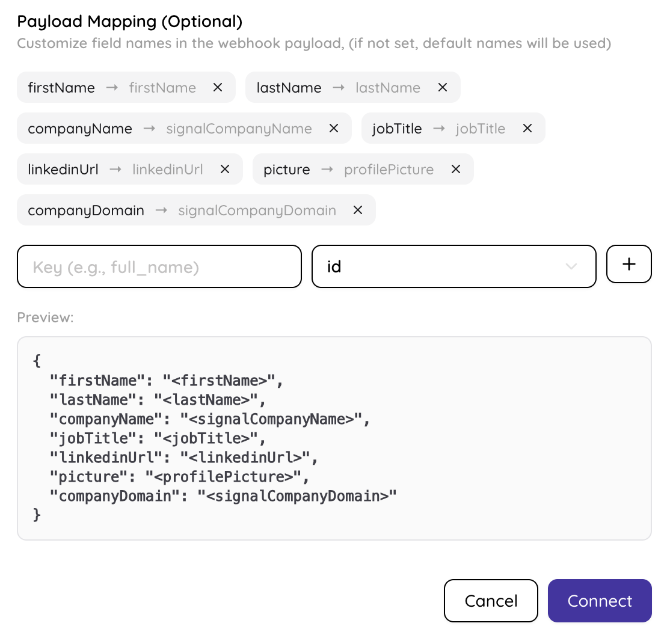
Task: Delete the companyDomain mapping
Action: 358,210
